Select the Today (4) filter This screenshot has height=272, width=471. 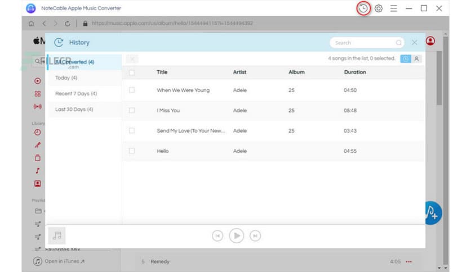click(x=66, y=78)
